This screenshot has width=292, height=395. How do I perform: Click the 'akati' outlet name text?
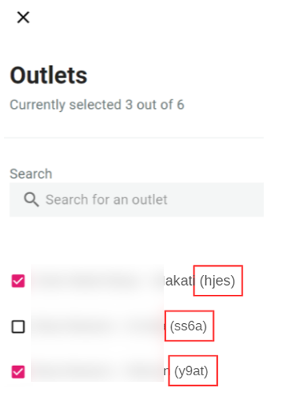coord(180,280)
